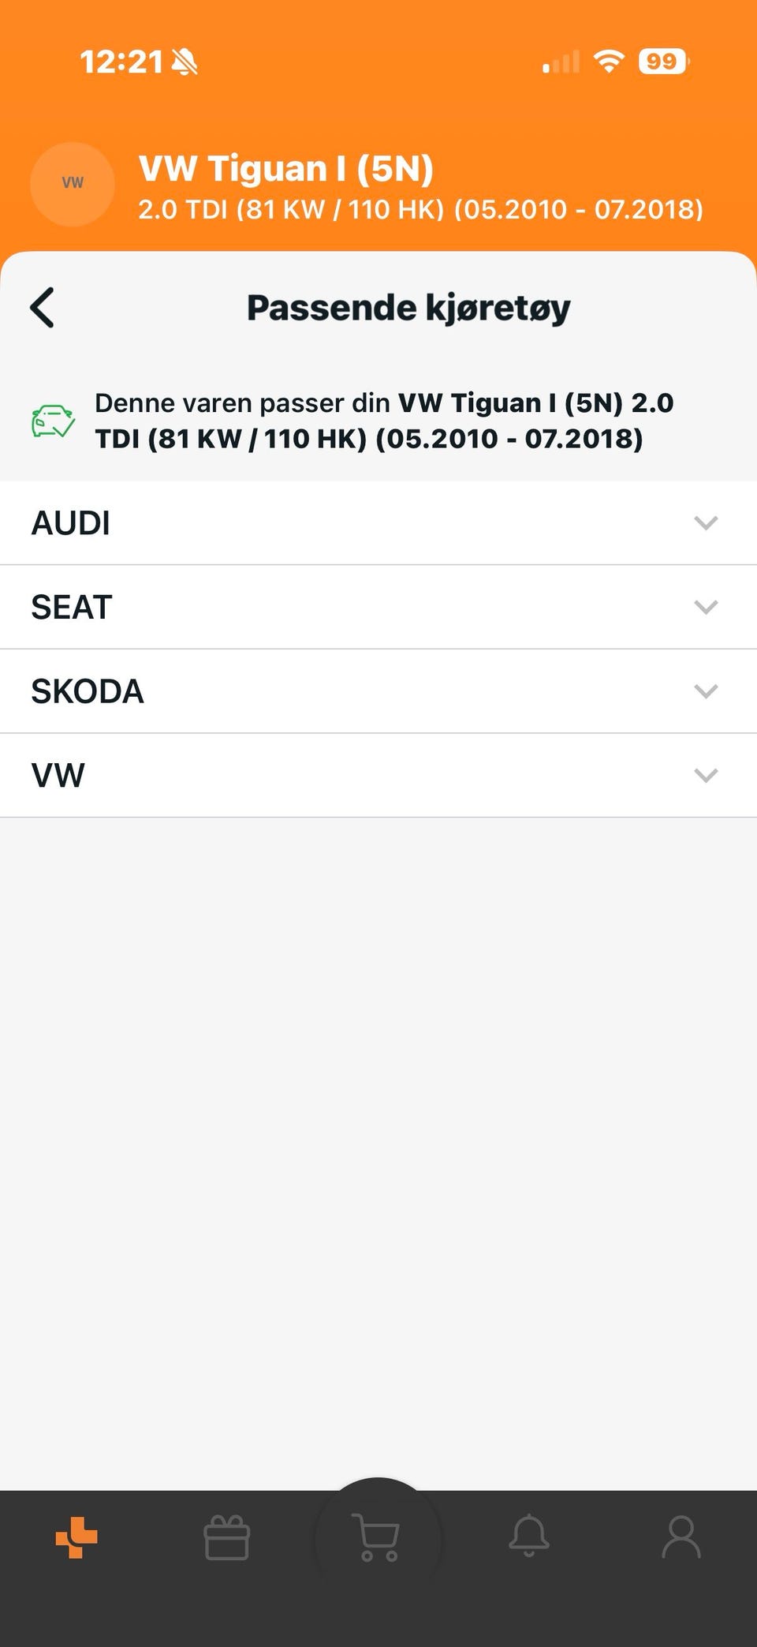
Task: Tap the silent mode bell icon
Action: [x=185, y=62]
